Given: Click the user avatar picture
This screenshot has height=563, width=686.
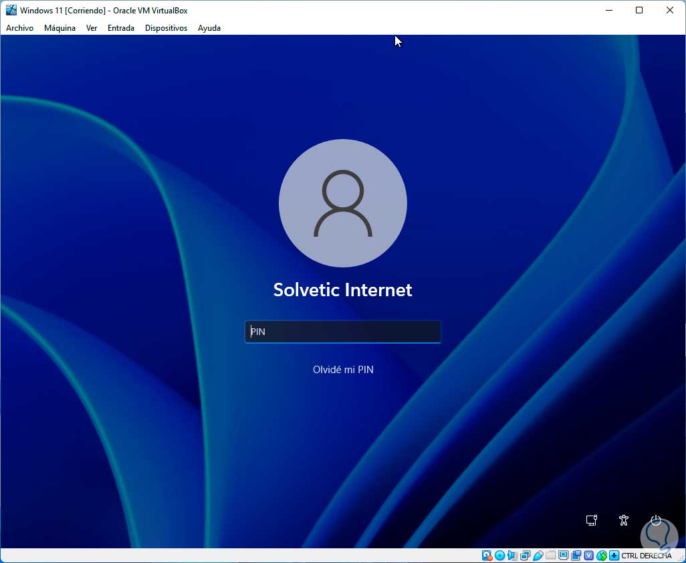Looking at the screenshot, I should [x=343, y=203].
